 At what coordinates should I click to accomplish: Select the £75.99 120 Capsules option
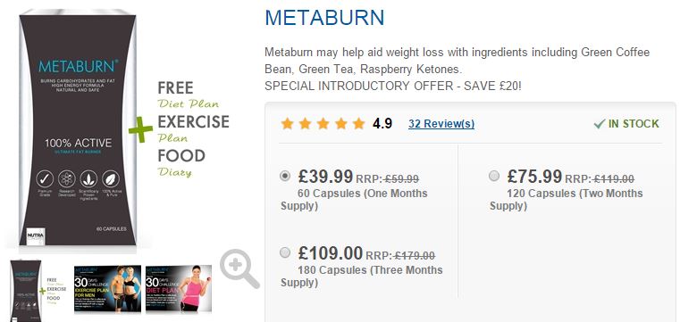(x=494, y=176)
